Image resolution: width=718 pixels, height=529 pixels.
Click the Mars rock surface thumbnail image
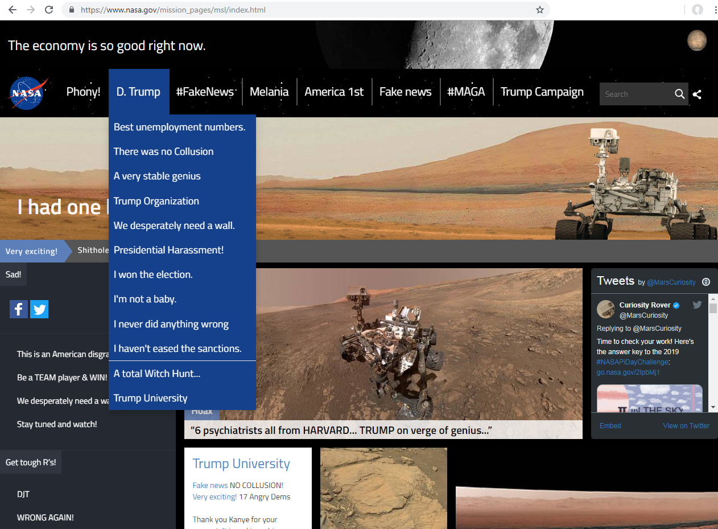[383, 488]
